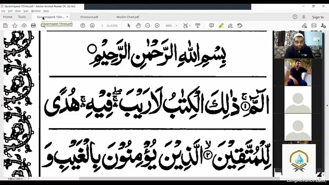
Task: Switch to the Tools tab
Action: (x=22, y=17)
